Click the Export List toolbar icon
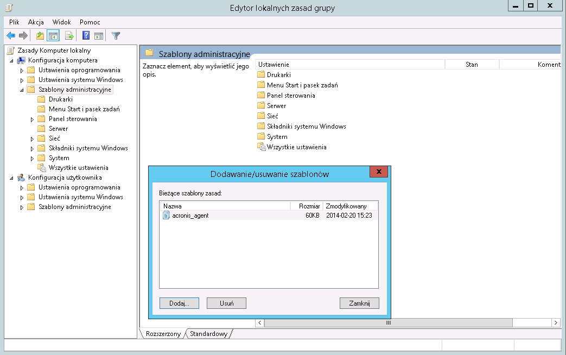Viewport: 566px width, 355px height. coord(69,36)
